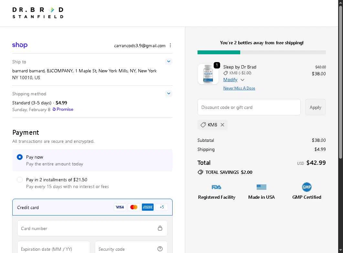Click the email carrancods3.9@gmail.com
343x253 pixels.
(x=140, y=46)
